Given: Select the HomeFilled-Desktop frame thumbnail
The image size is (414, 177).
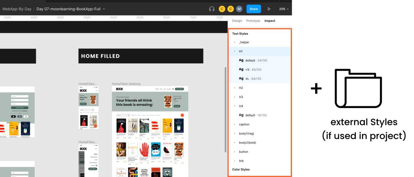Looking at the screenshot, I should (x=150, y=132).
